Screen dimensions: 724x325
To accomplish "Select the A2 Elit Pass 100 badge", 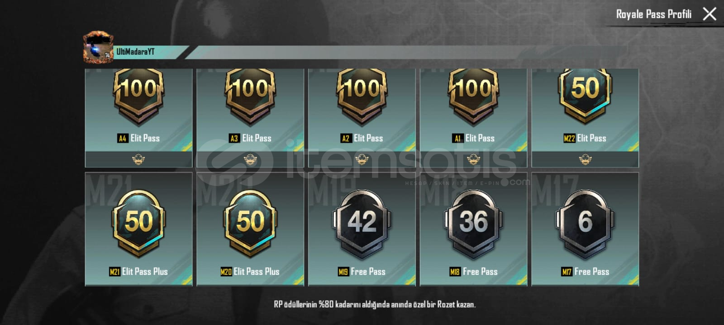I will point(362,110).
